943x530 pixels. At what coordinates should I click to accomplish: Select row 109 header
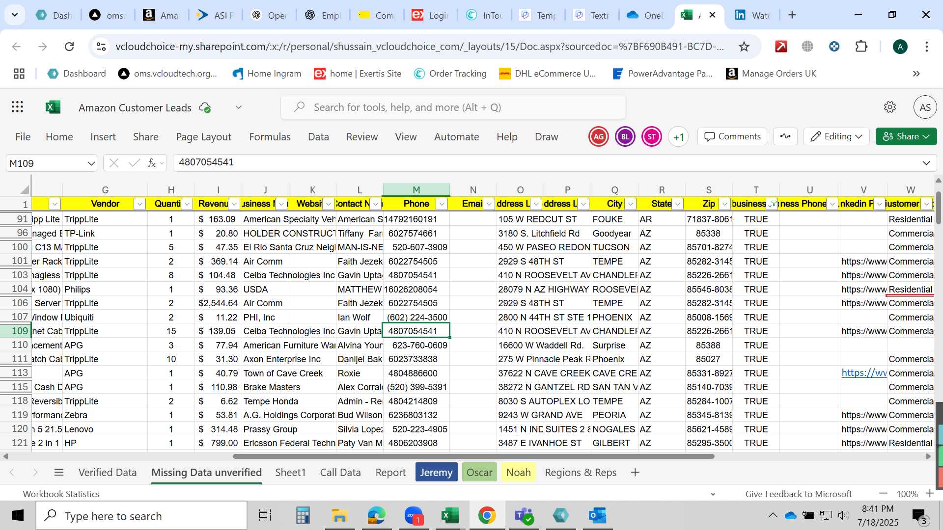pyautogui.click(x=16, y=331)
